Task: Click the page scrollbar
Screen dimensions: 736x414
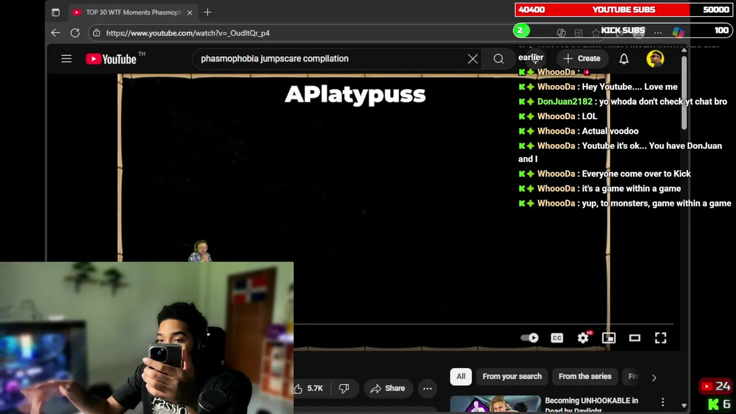Action: 684,92
